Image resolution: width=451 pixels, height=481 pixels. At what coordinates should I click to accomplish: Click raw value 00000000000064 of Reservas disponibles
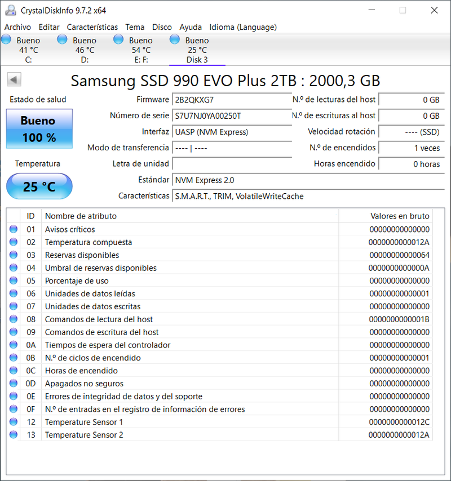click(x=399, y=255)
